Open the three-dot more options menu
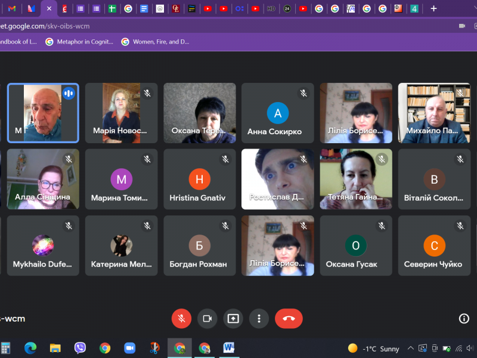Screen dimensions: 477x358 (x=259, y=319)
